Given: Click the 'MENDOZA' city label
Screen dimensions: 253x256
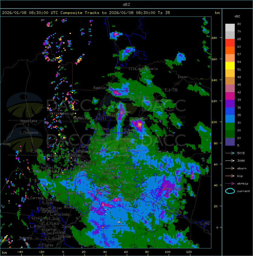Looking at the screenshot, I should click(74, 155).
